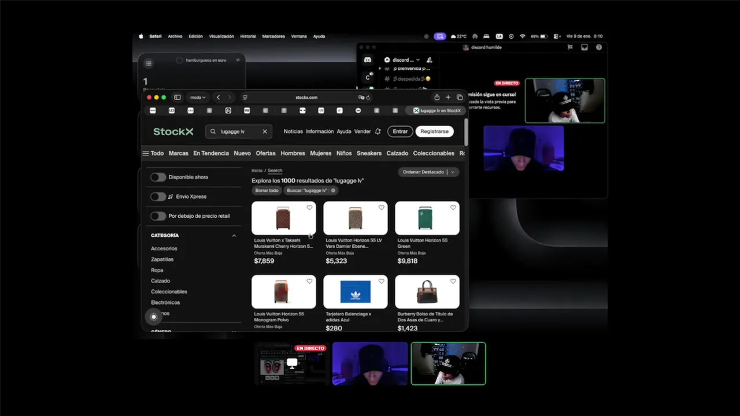Select the EN DIRECTO stream thumbnail at bottom
The width and height of the screenshot is (740, 416).
point(292,363)
